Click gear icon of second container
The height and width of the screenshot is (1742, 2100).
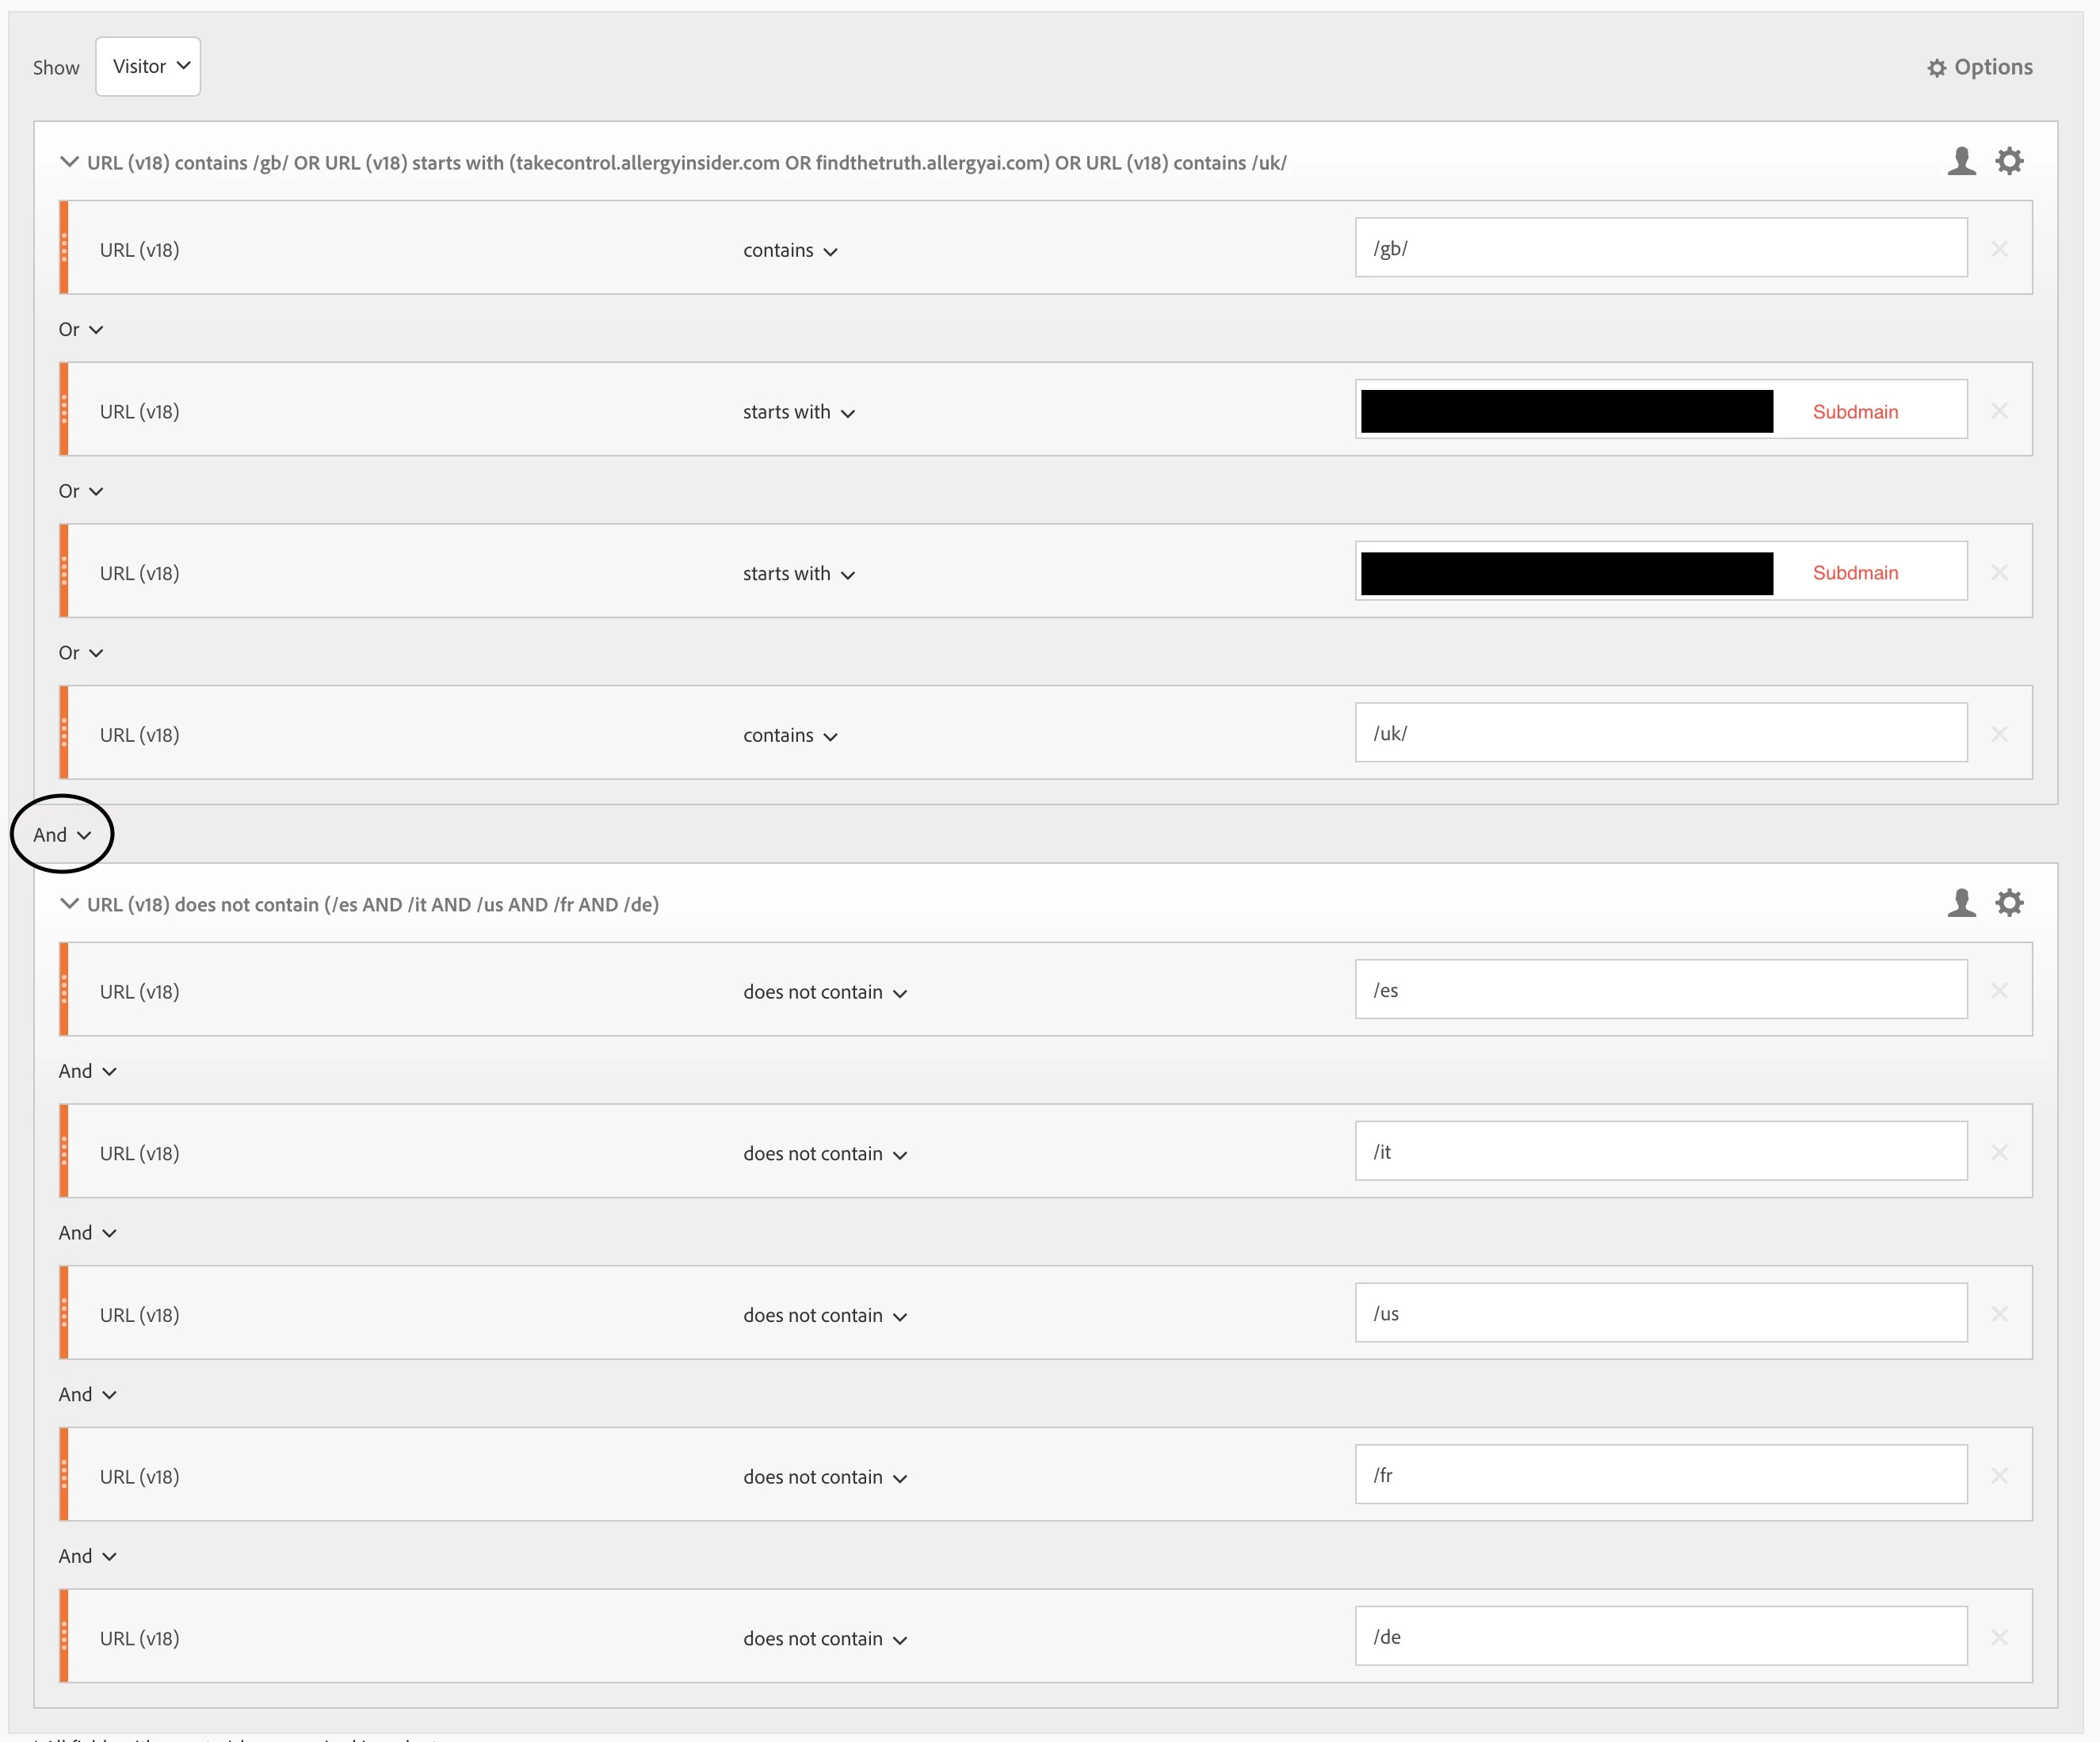click(x=2009, y=903)
